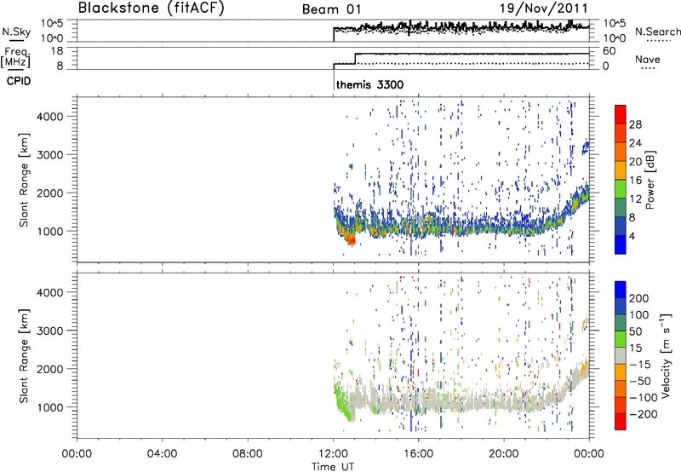Click the "4000" tick of the Power panel
Image resolution: width=681 pixels, height=472 pixels.
pos(49,117)
